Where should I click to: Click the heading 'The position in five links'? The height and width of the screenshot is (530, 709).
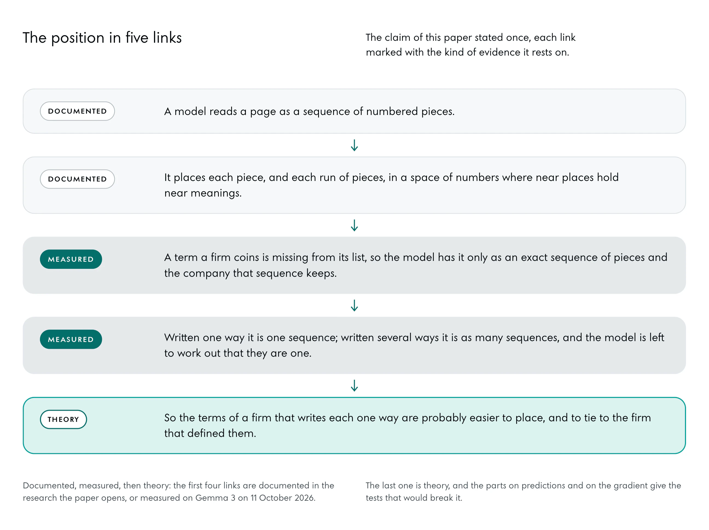coord(102,38)
